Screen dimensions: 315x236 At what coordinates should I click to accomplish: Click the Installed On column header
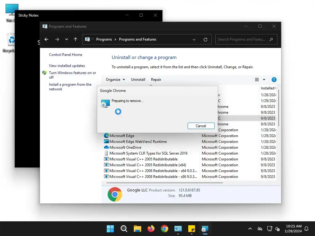(268, 88)
